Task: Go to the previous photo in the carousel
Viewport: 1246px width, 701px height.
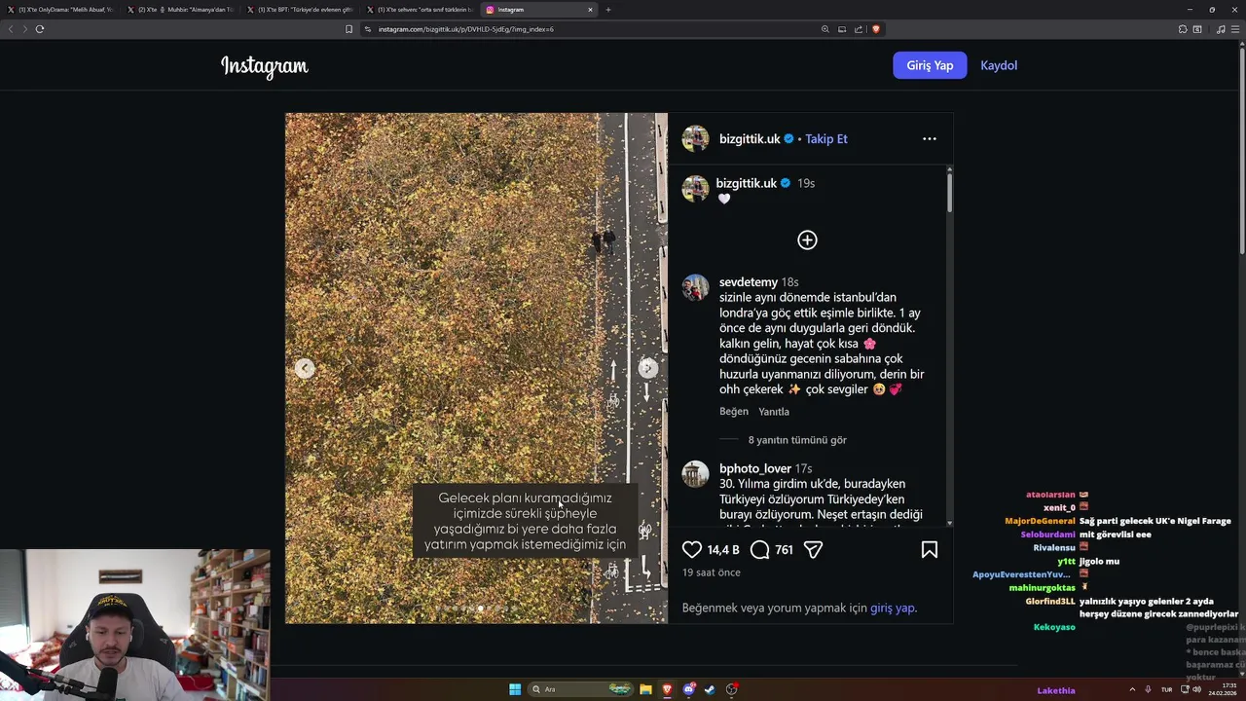Action: click(305, 368)
